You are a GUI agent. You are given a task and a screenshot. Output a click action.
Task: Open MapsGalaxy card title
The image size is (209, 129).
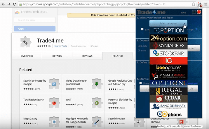(x=30, y=118)
